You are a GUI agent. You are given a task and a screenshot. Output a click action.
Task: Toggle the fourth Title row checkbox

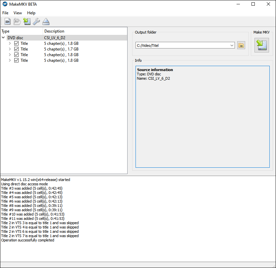click(16, 60)
